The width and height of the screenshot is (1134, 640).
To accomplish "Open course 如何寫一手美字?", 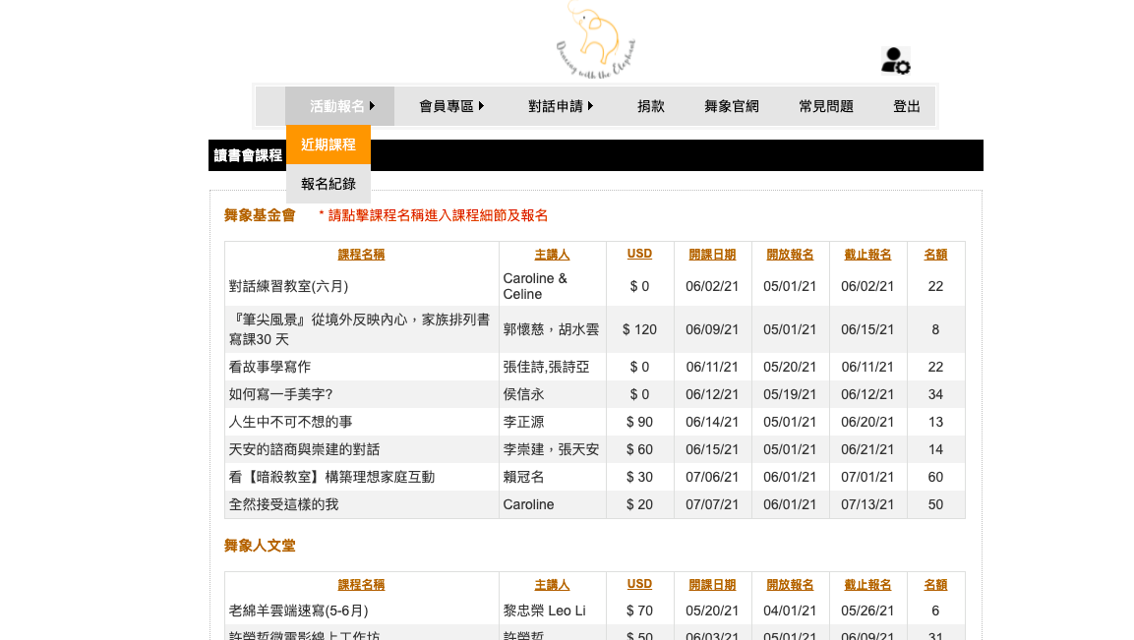I will (280, 394).
